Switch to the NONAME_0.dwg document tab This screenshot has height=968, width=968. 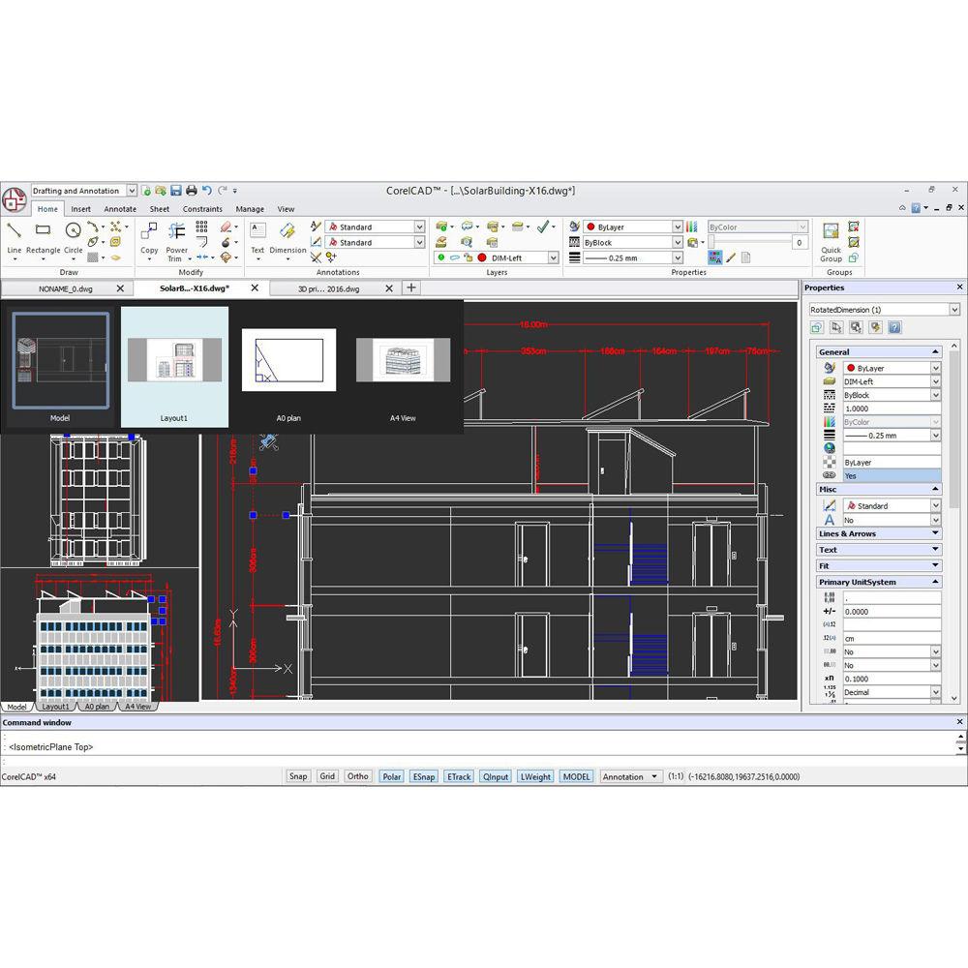pos(66,288)
